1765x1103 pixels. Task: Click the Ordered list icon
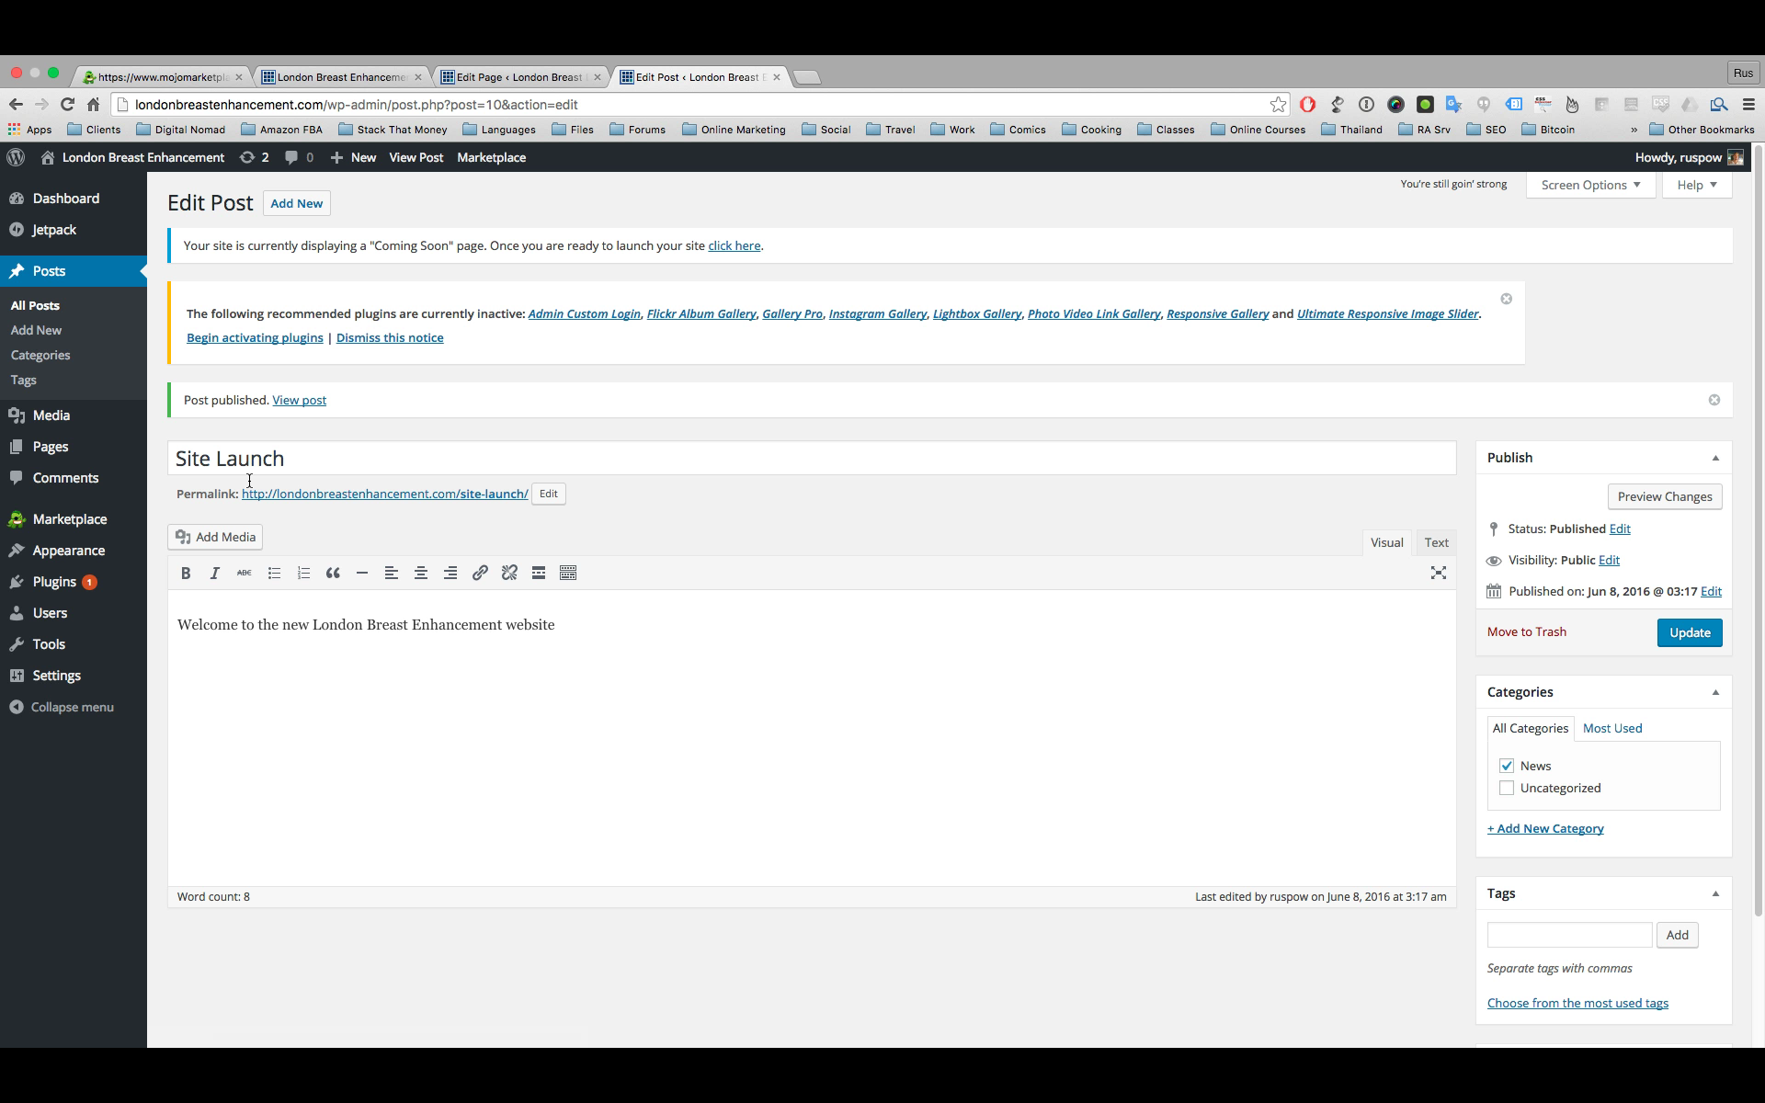303,574
